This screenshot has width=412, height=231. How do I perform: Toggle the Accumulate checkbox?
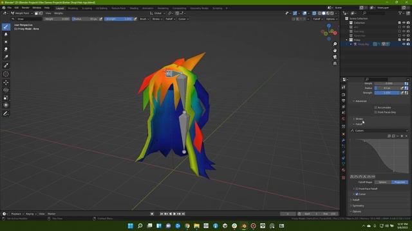(375, 108)
